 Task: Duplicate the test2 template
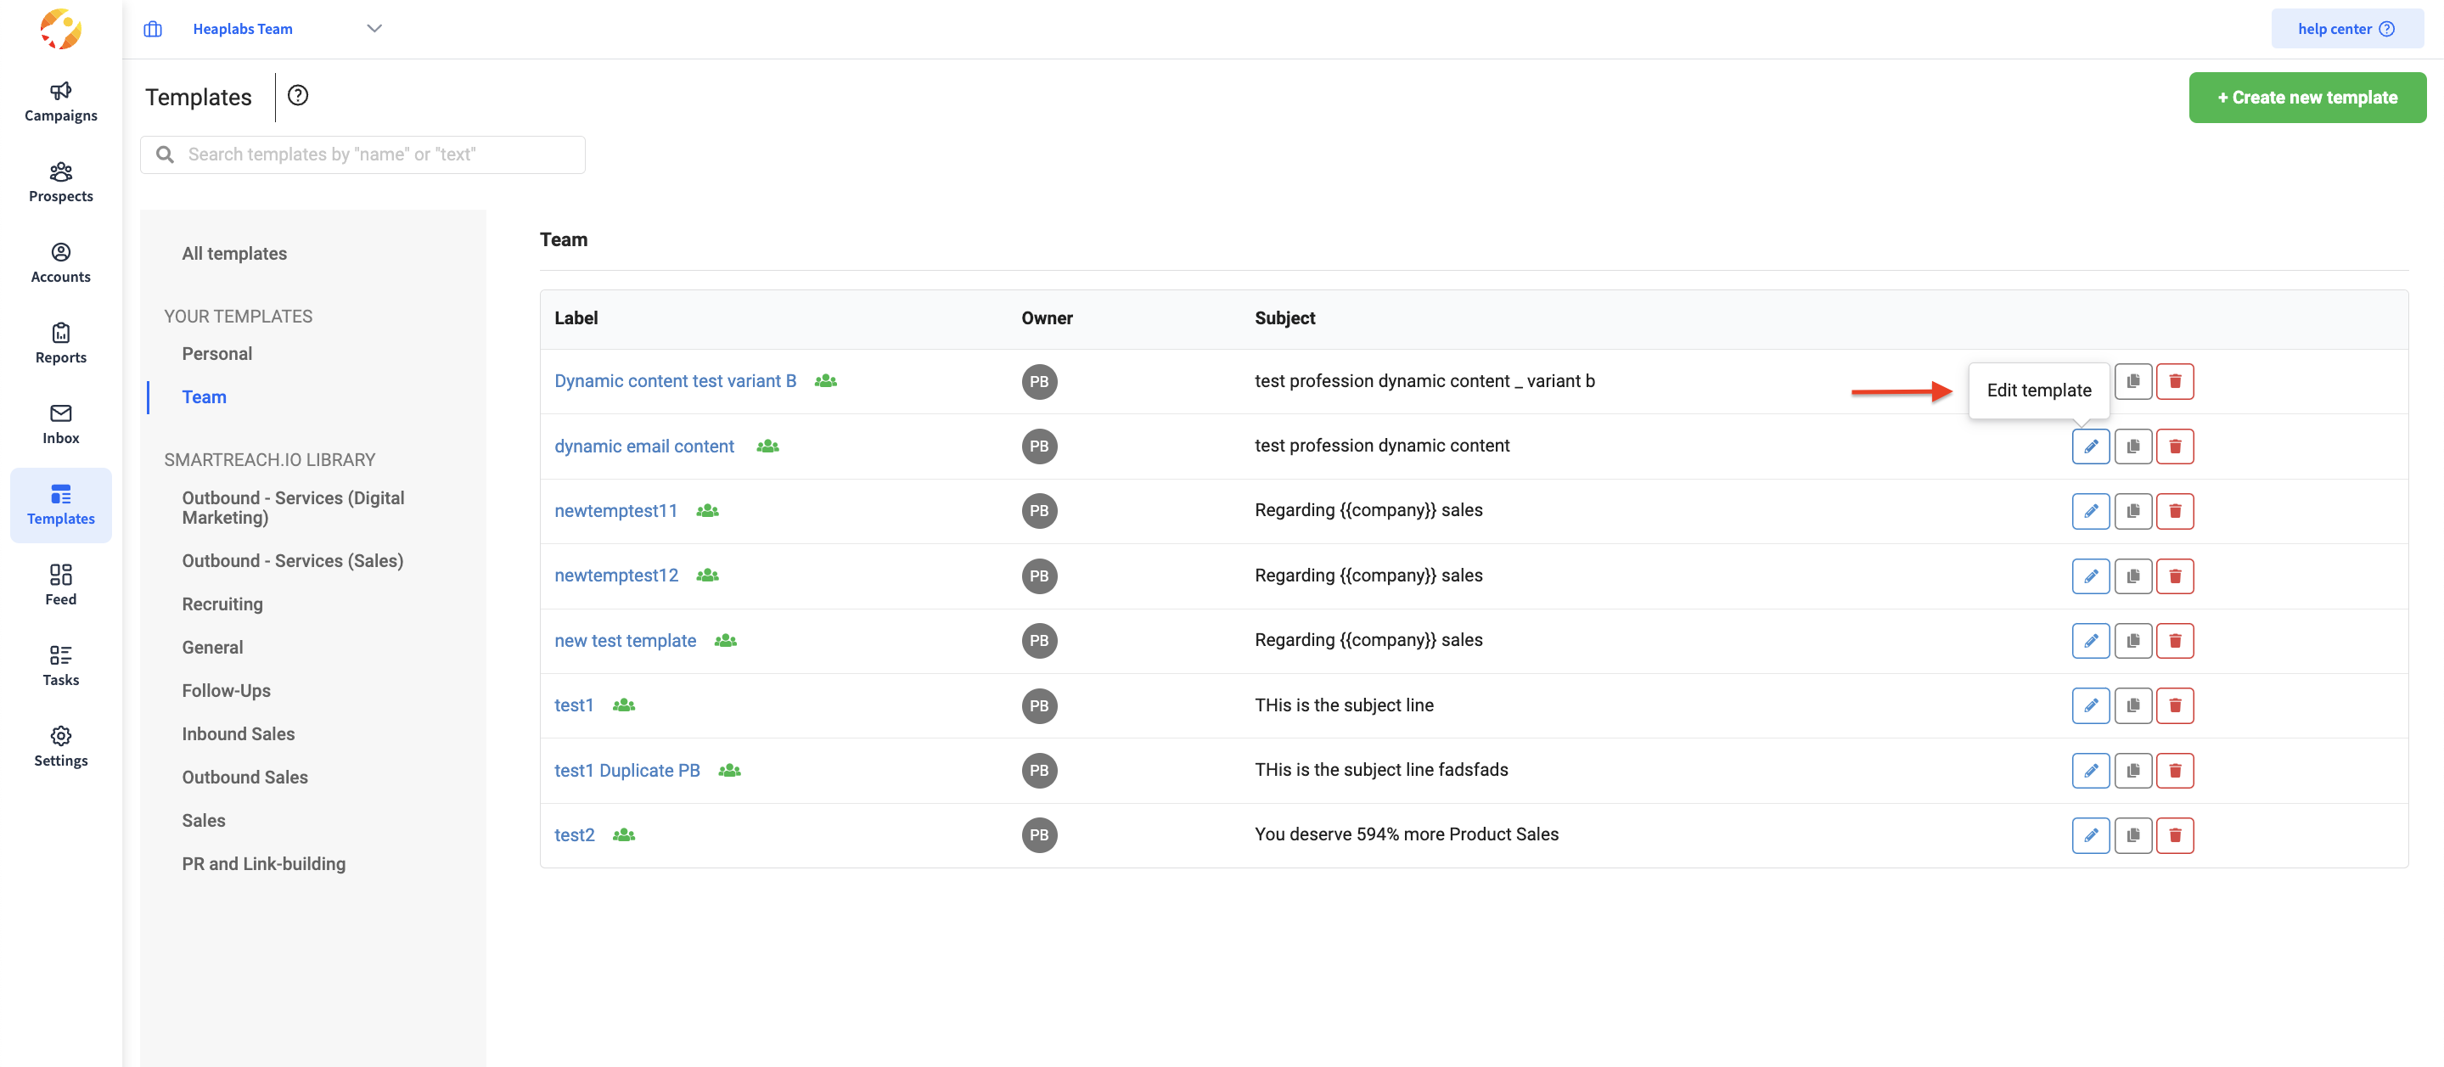pos(2132,835)
